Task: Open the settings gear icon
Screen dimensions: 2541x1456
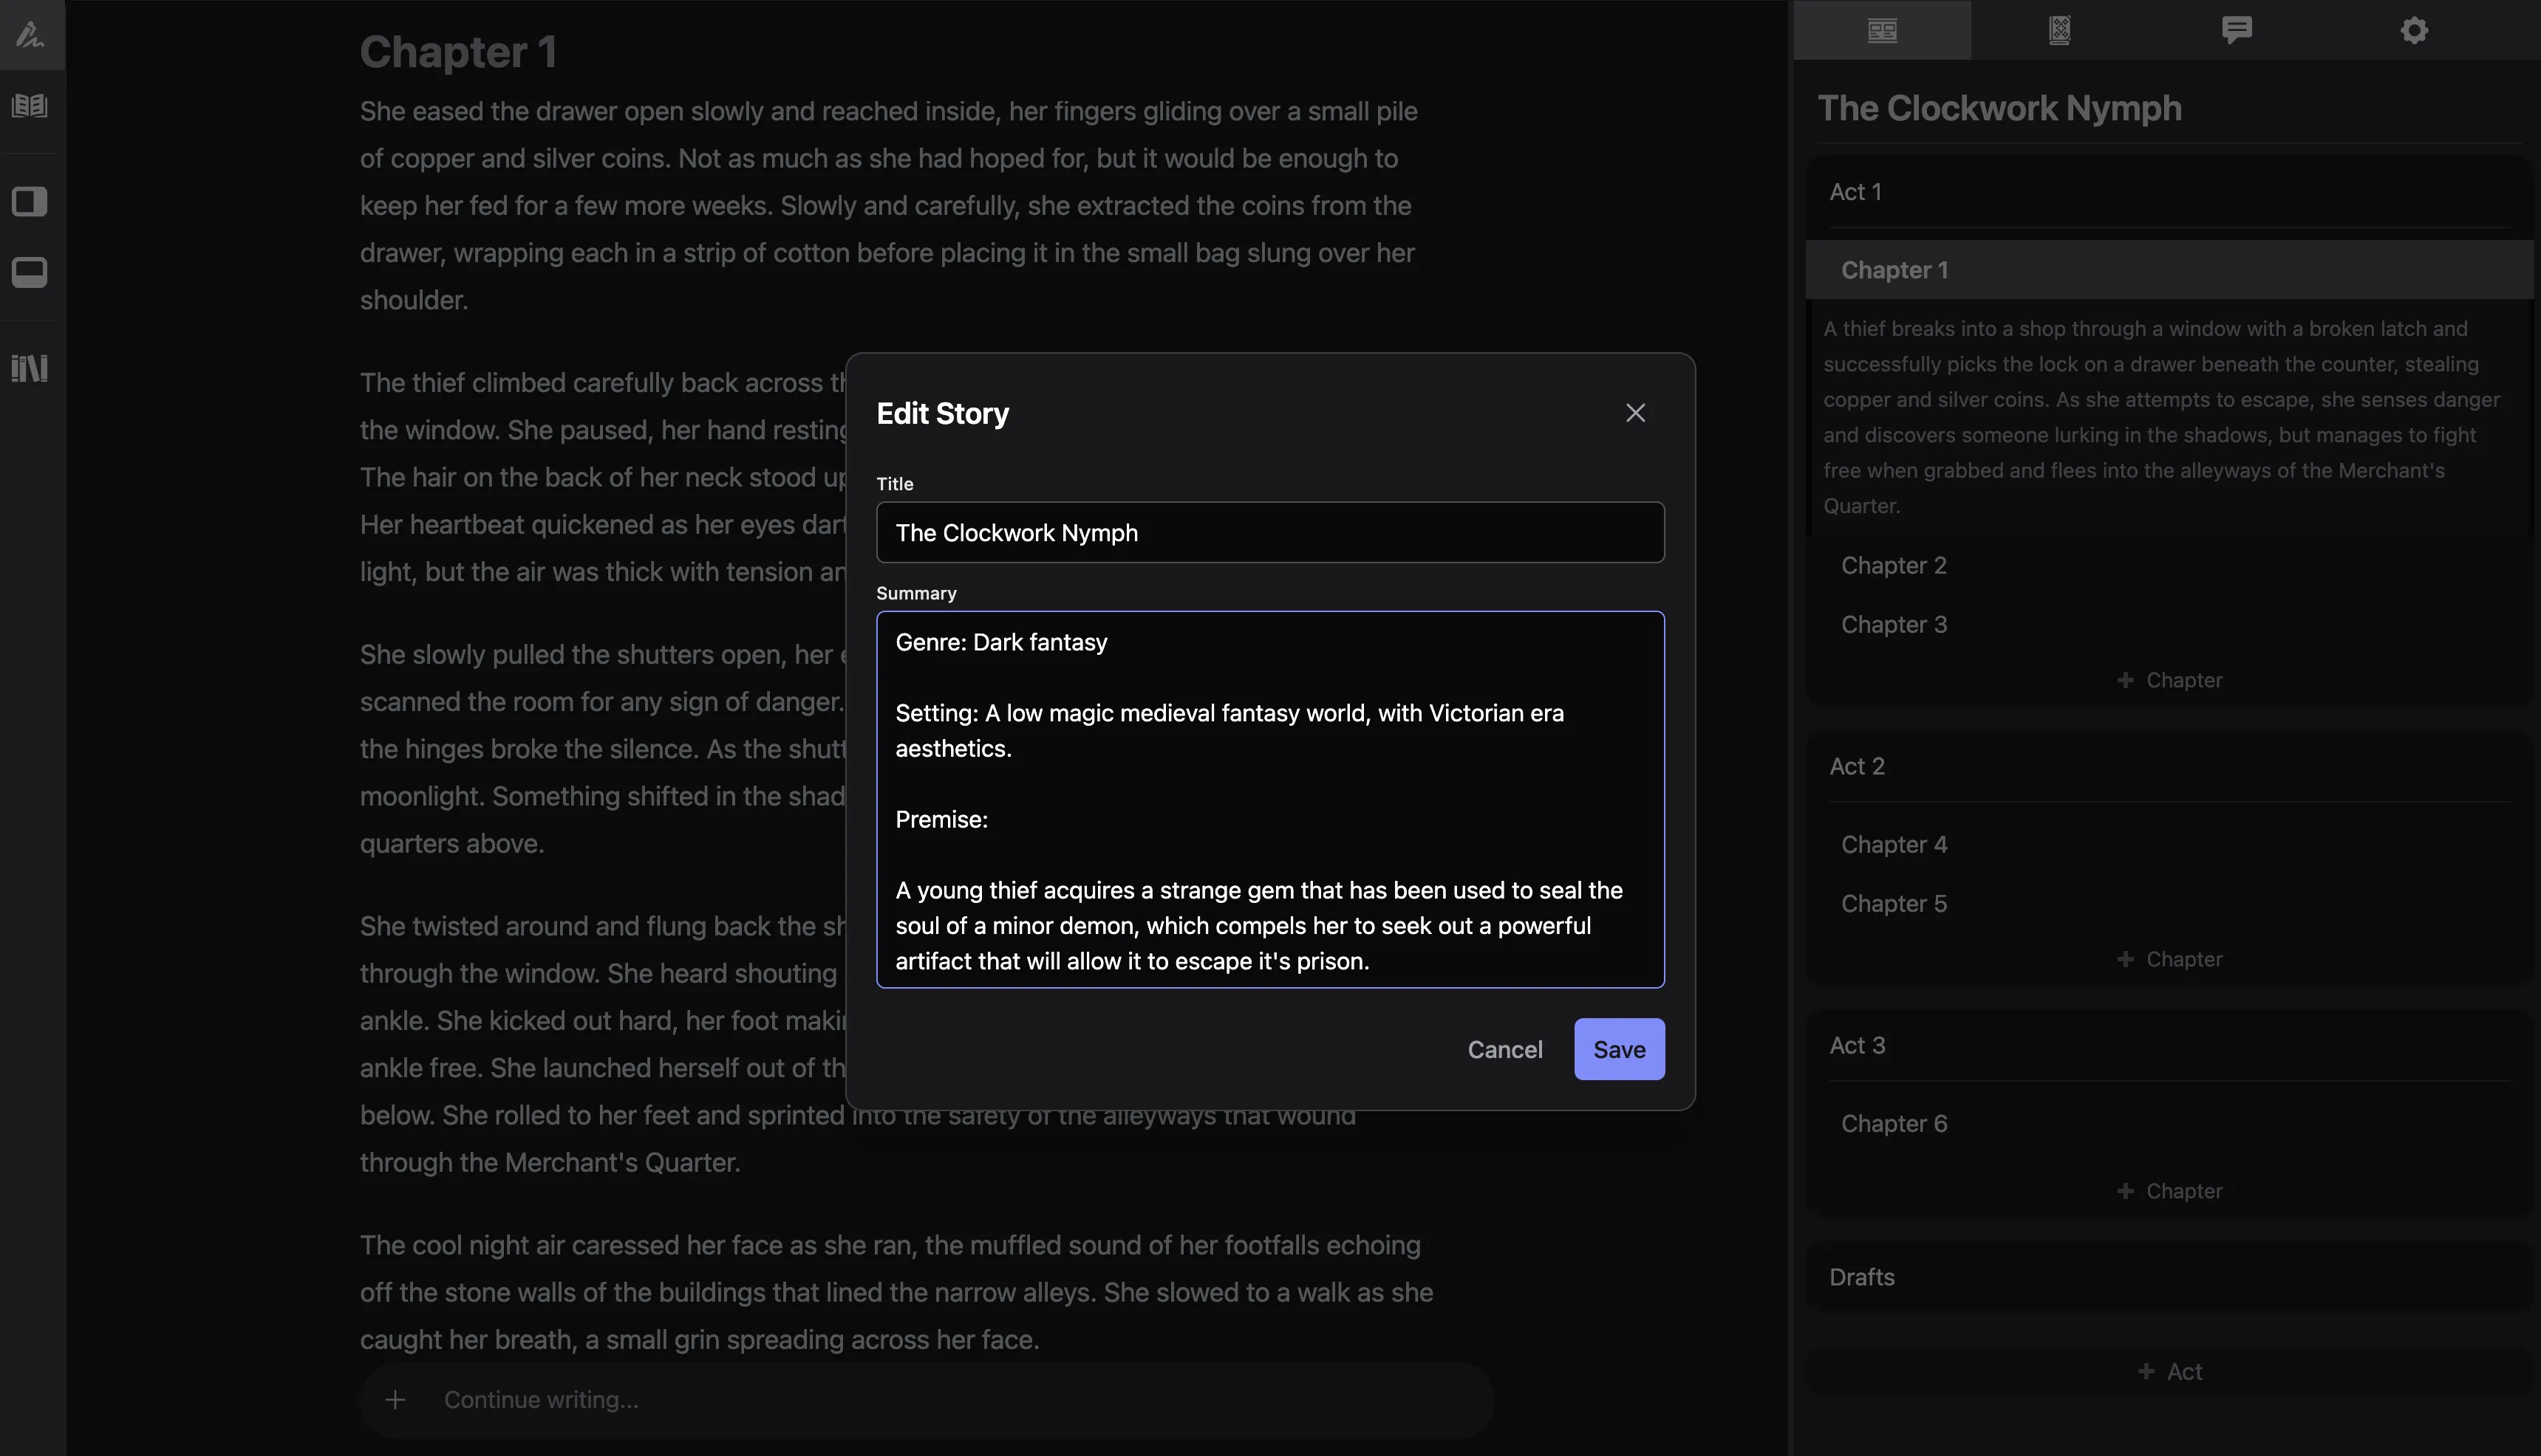Action: click(2414, 30)
